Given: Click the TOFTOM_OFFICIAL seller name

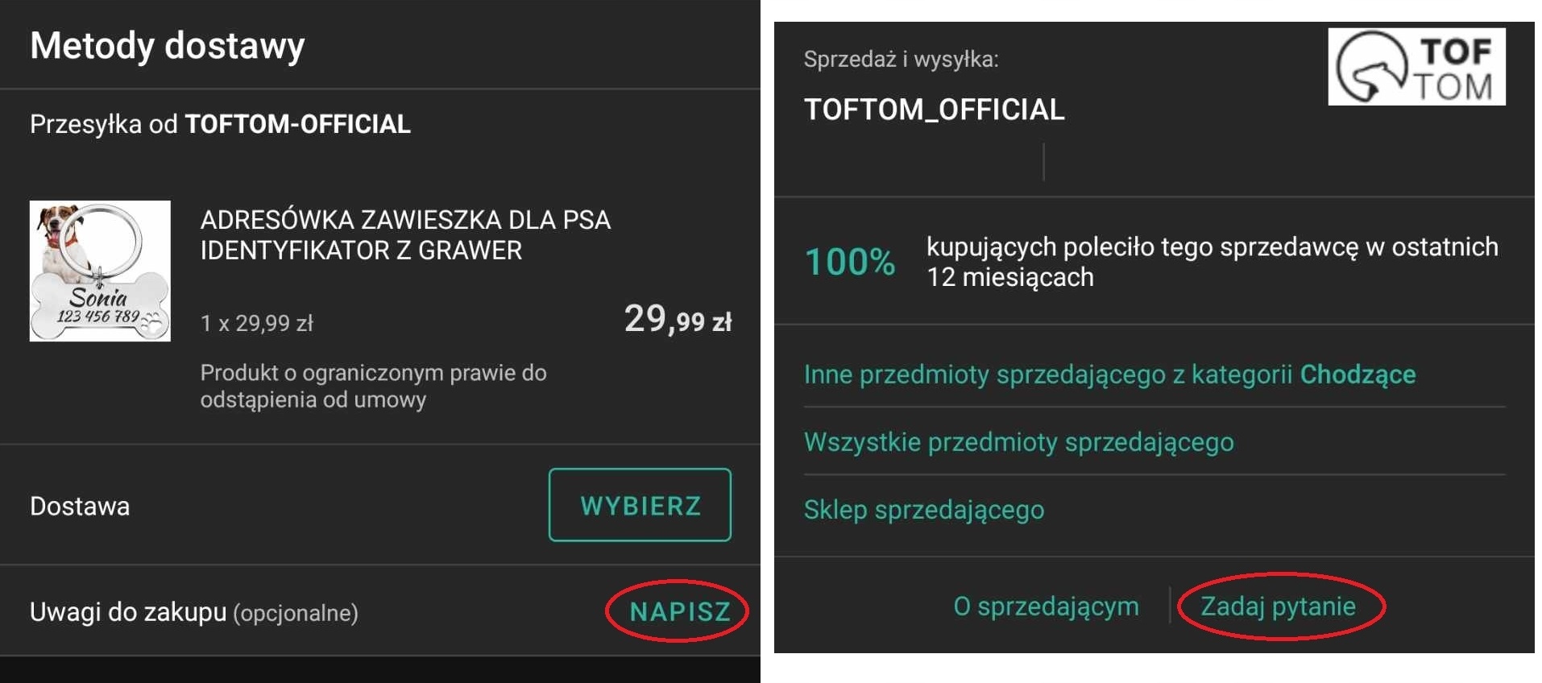Looking at the screenshot, I should pos(934,110).
